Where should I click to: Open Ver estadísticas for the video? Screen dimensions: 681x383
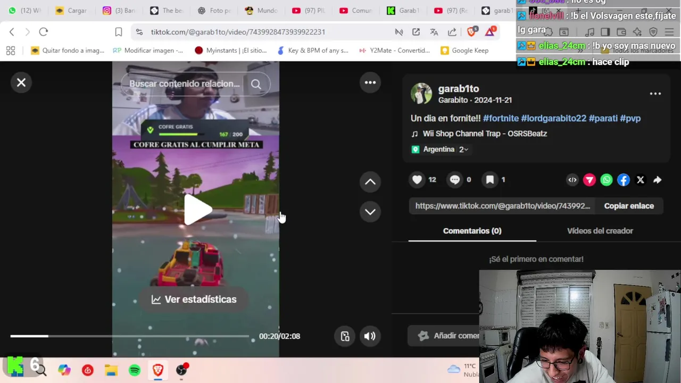point(194,299)
